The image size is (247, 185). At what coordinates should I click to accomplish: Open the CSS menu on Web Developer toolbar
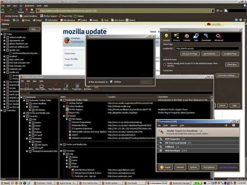pos(16,20)
